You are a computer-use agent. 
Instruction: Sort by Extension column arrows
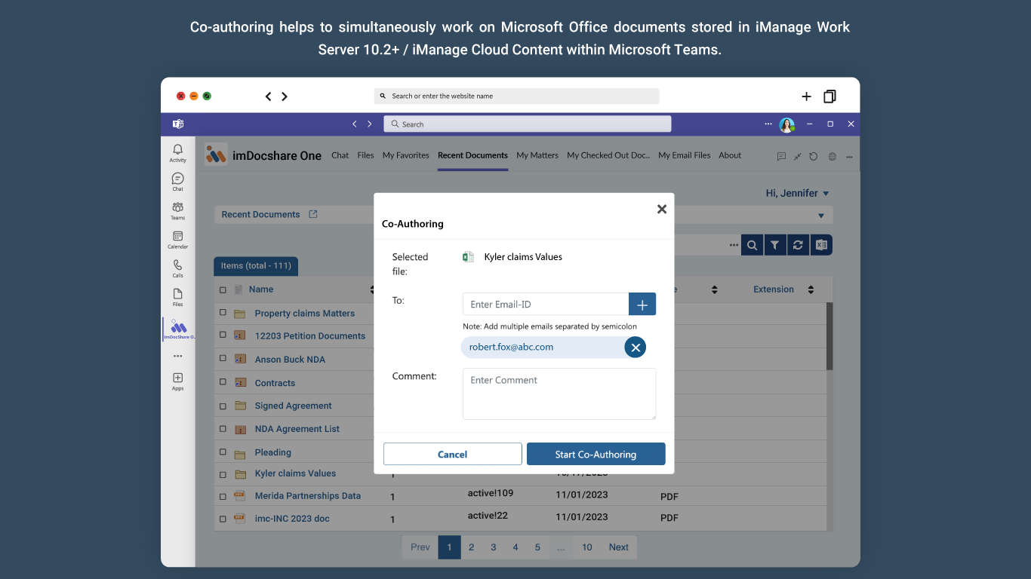coord(811,289)
